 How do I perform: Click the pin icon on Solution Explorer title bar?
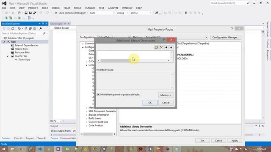coord(43,24)
